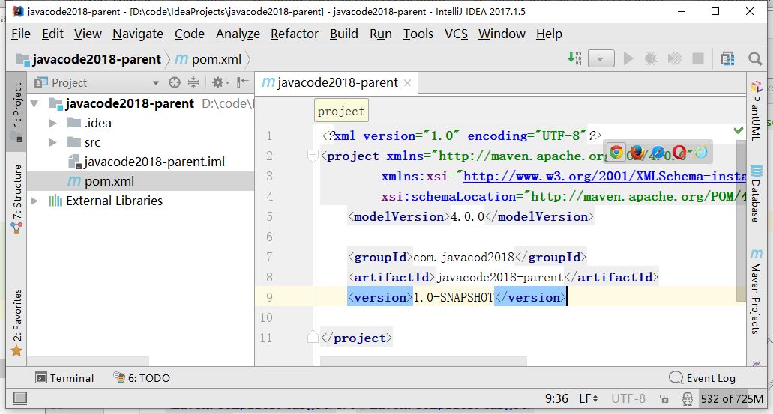Expand the .idea folder
Image resolution: width=773 pixels, height=414 pixels.
(53, 123)
